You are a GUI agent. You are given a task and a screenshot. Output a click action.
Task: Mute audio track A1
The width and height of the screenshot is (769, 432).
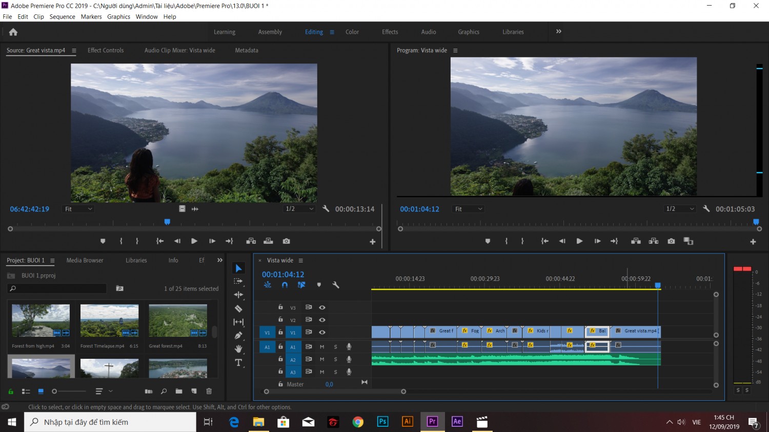pyautogui.click(x=322, y=347)
